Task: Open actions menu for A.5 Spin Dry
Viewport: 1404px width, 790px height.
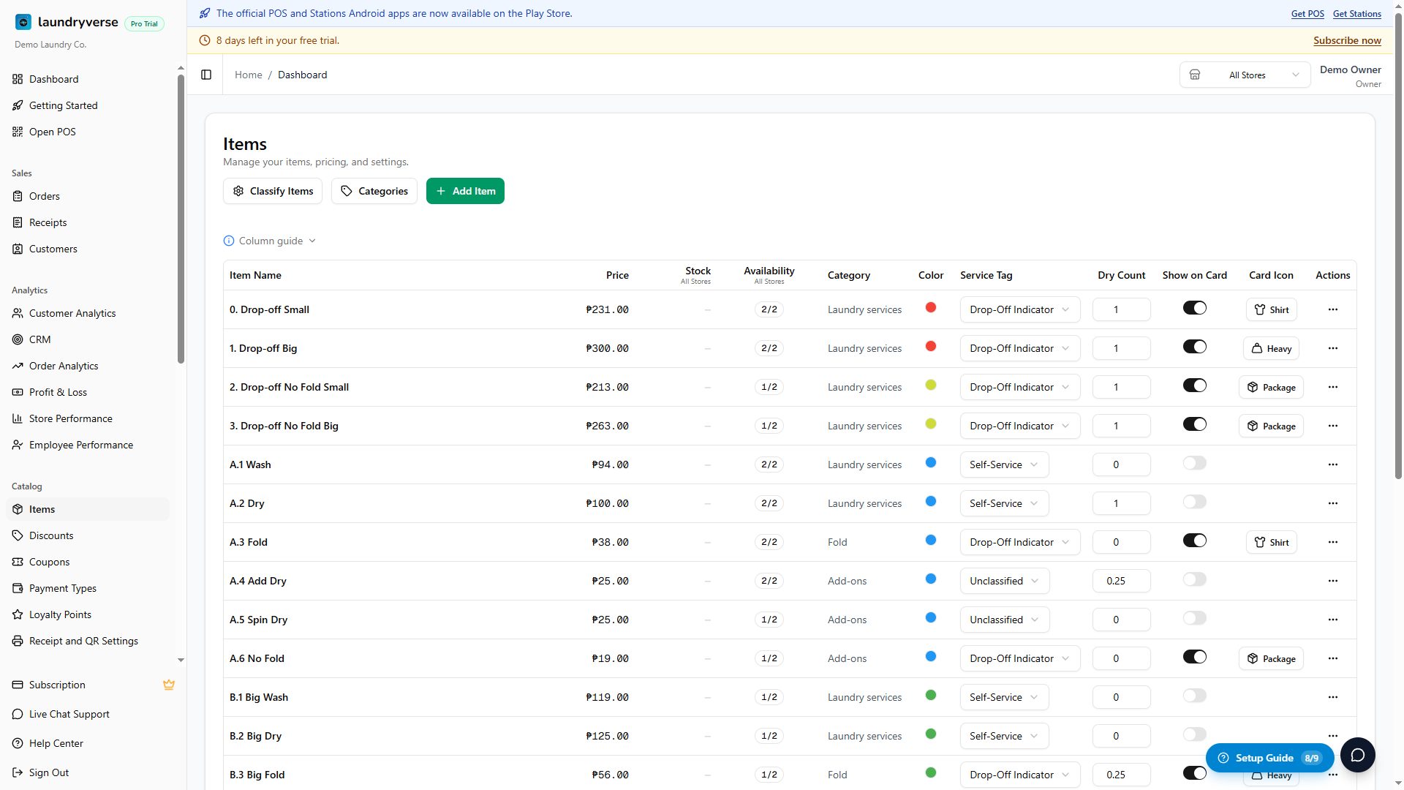Action: click(x=1333, y=620)
